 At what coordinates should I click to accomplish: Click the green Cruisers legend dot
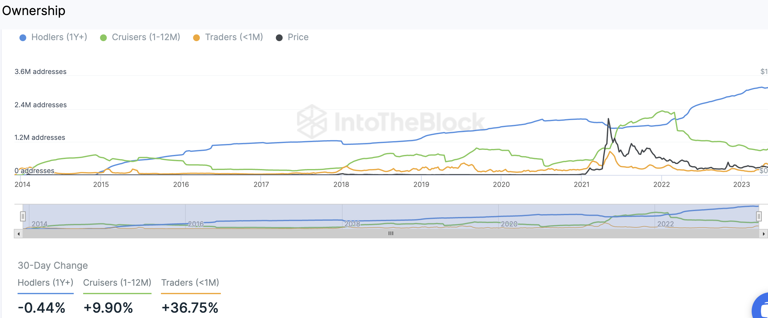pyautogui.click(x=103, y=38)
